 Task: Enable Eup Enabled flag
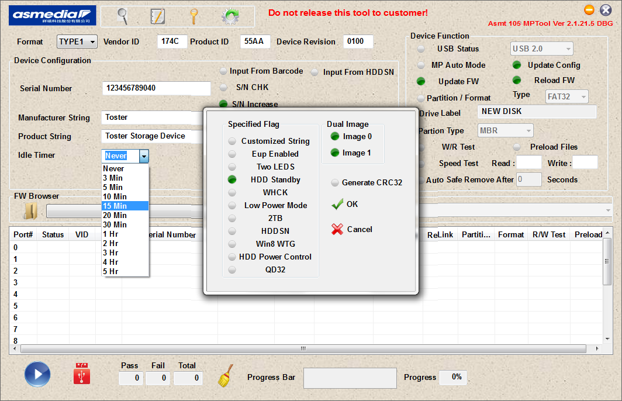click(x=232, y=154)
